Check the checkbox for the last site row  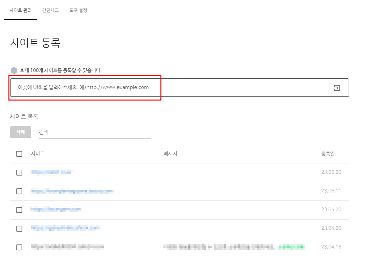click(x=19, y=247)
